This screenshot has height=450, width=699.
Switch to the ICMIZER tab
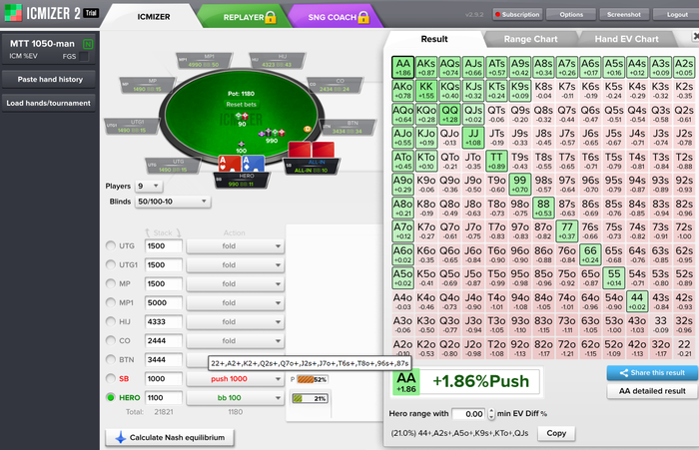coord(154,17)
